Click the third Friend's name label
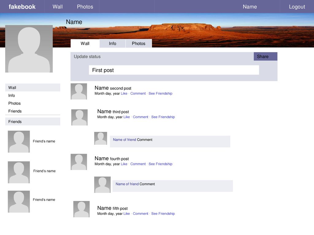 tap(44, 200)
